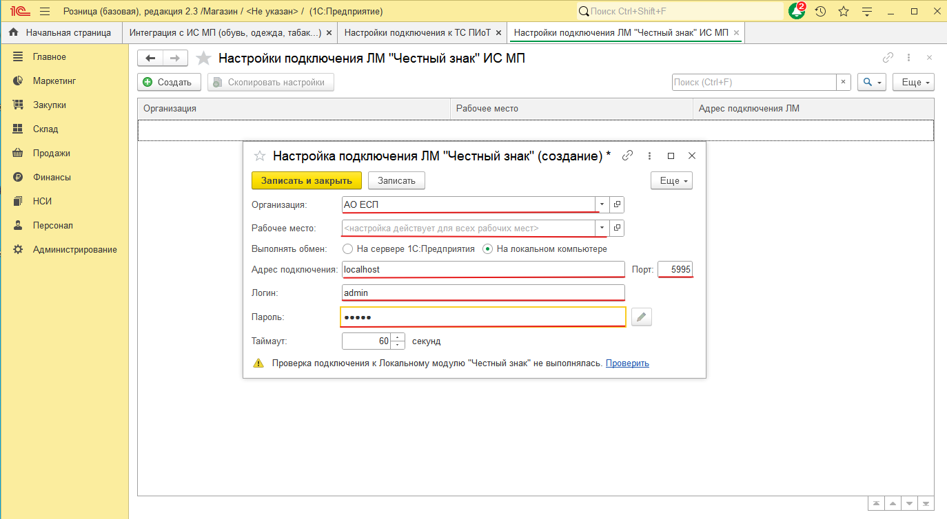Open the notifications bell icon

[x=797, y=11]
